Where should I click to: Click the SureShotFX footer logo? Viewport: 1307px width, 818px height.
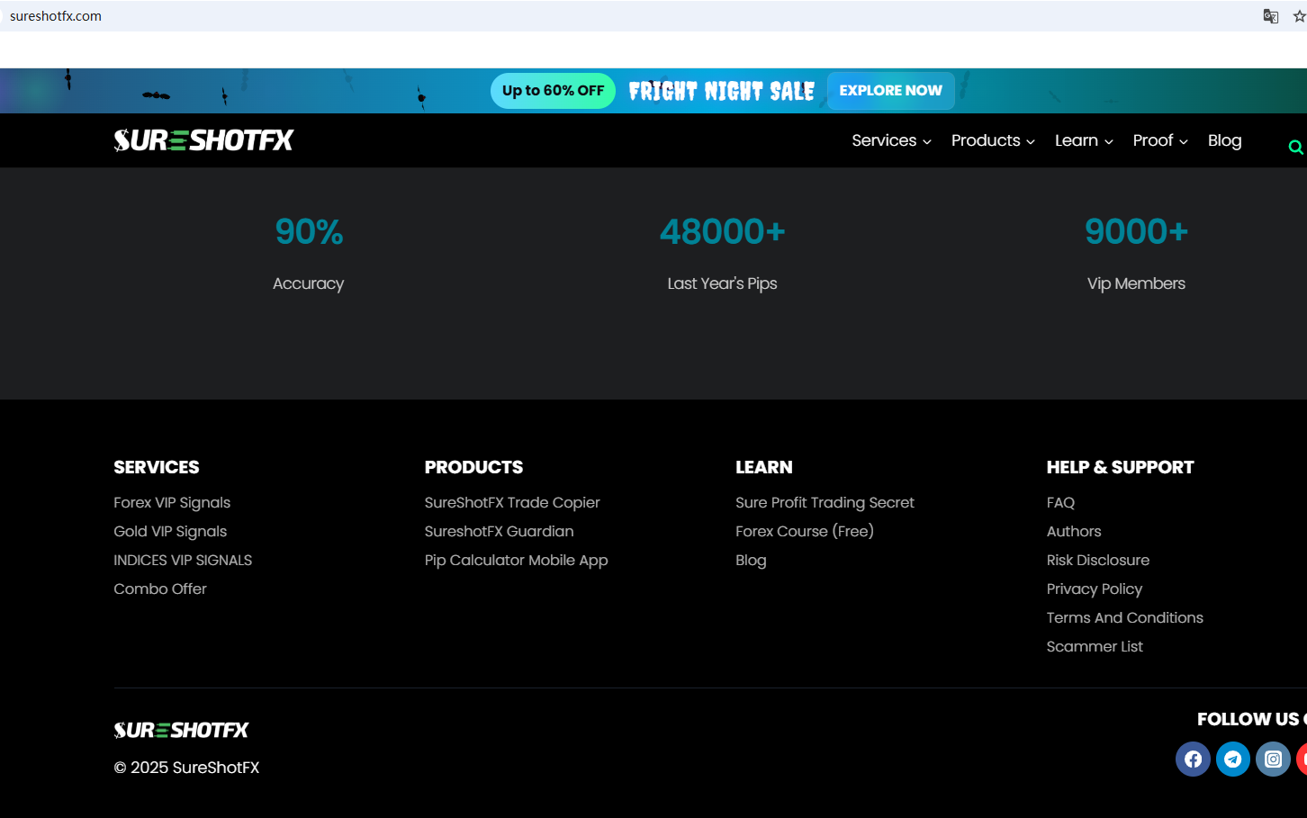coord(181,730)
